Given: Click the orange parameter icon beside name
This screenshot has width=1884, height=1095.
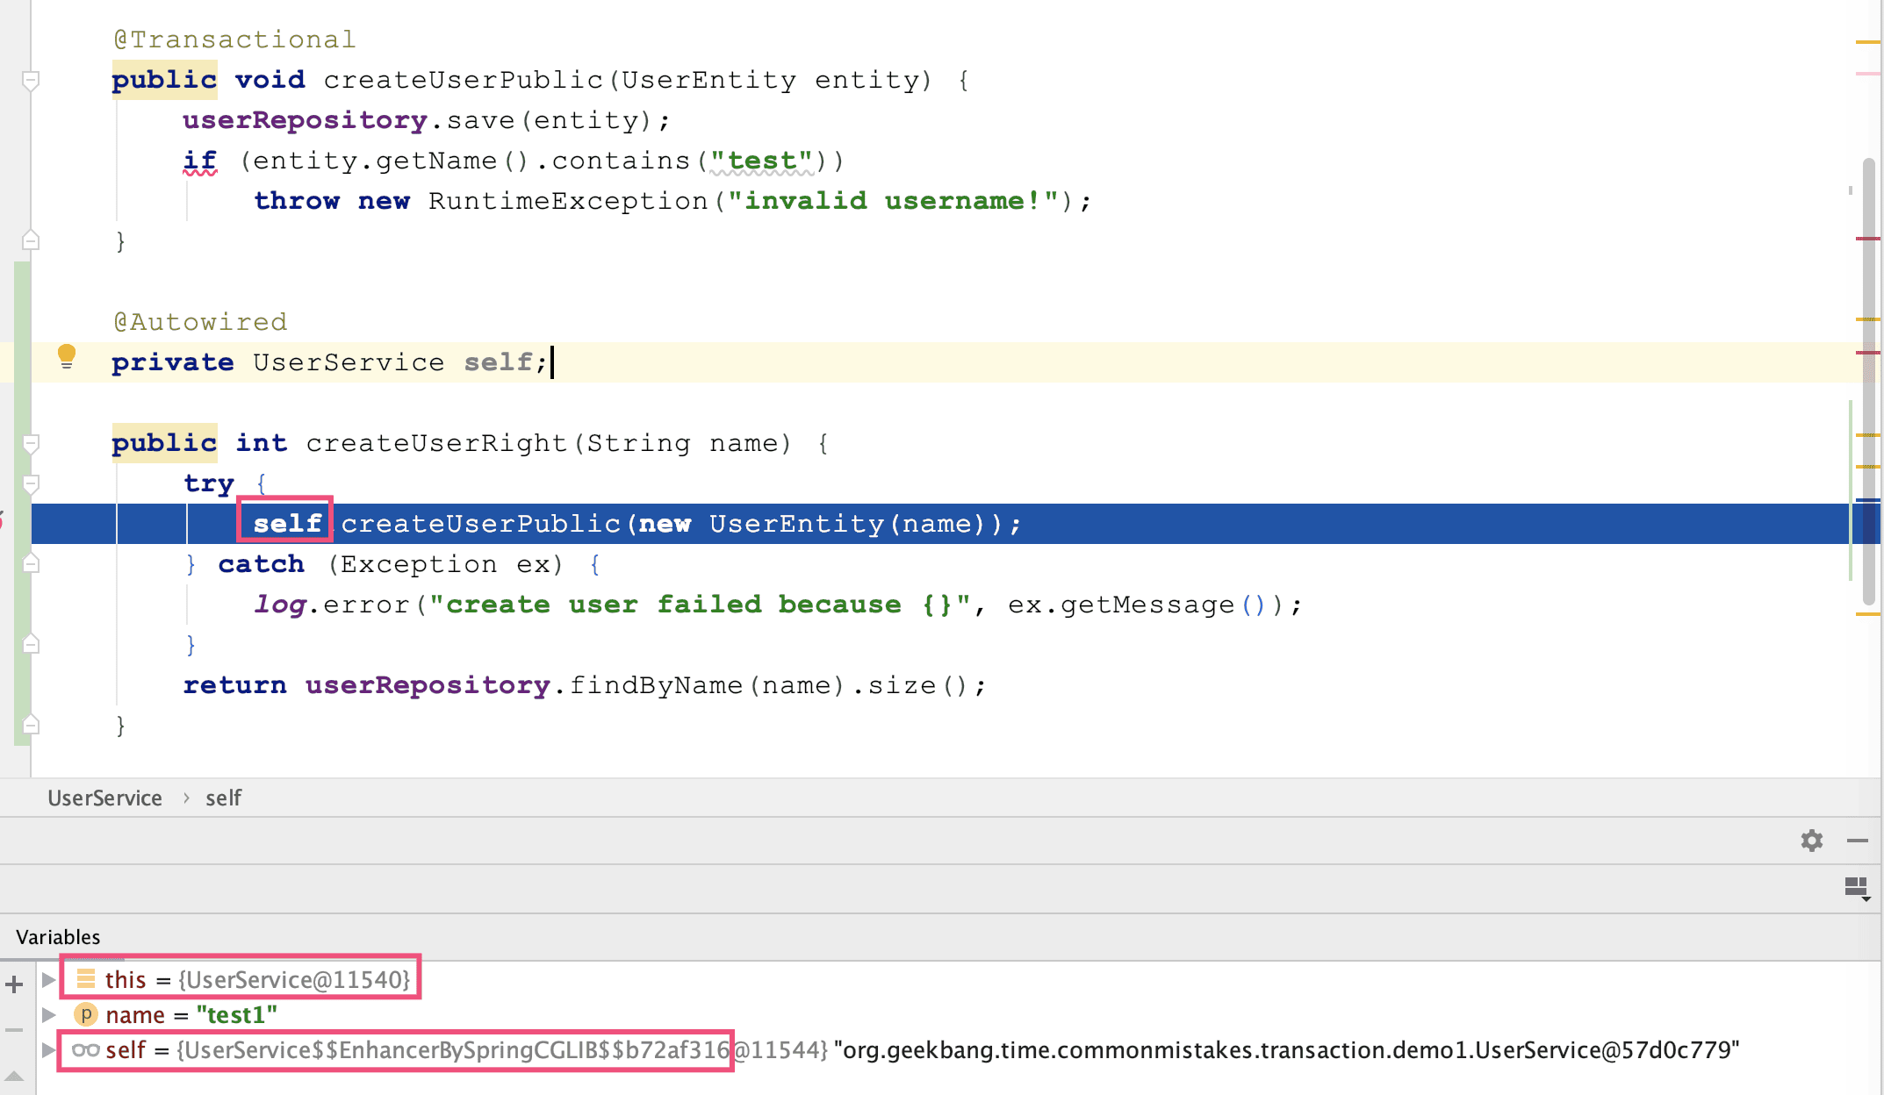Looking at the screenshot, I should [86, 1015].
